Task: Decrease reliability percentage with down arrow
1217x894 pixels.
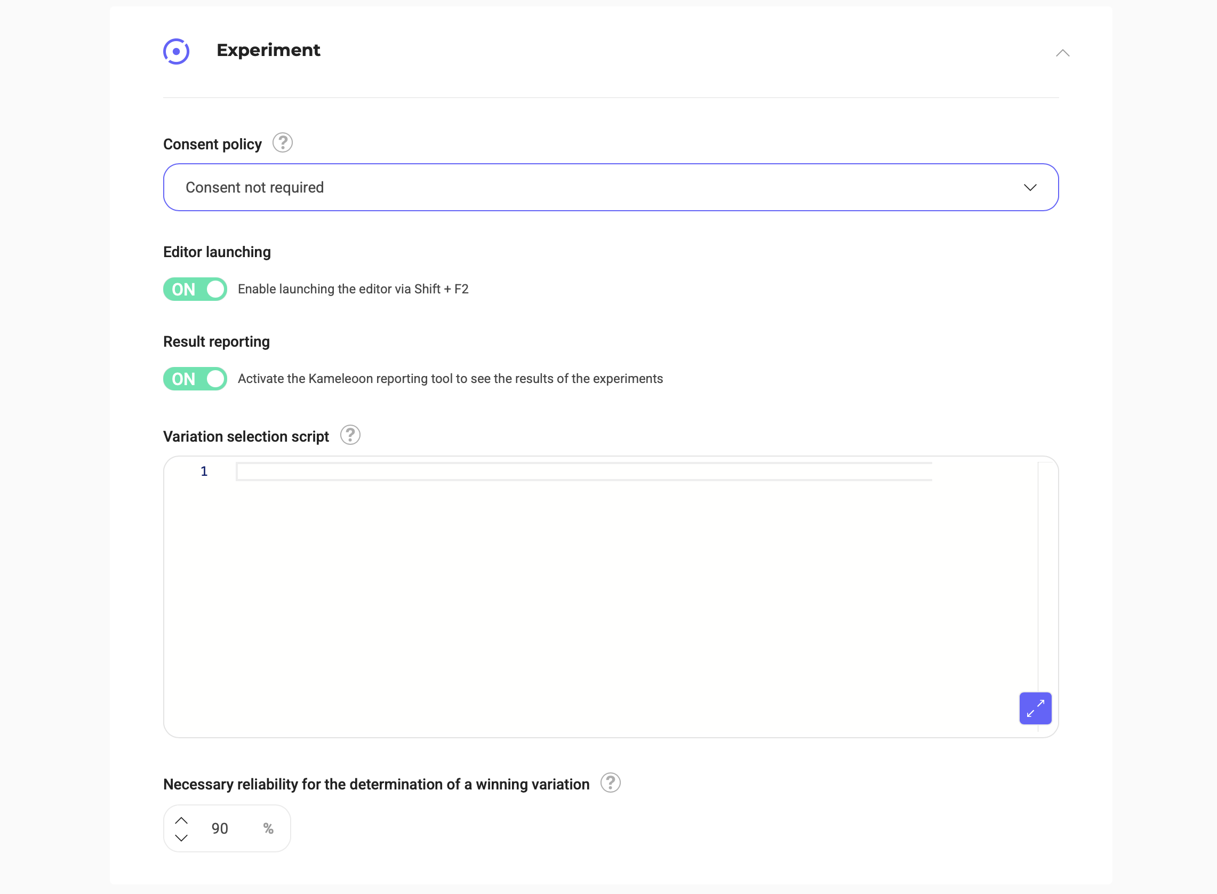Action: click(181, 837)
